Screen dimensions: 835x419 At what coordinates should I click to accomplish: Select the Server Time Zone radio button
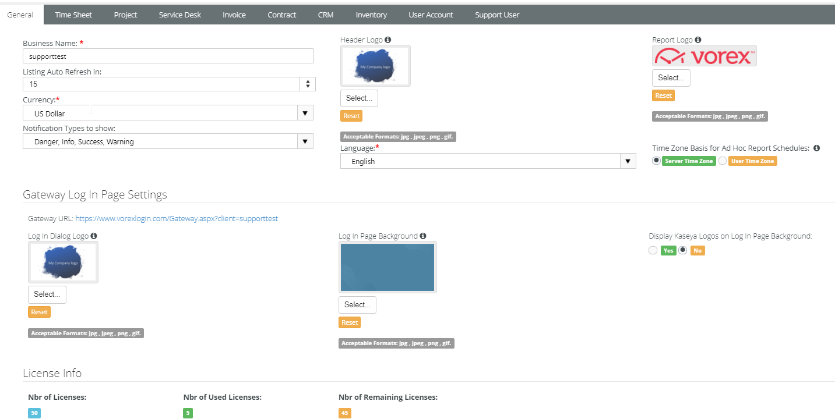657,161
